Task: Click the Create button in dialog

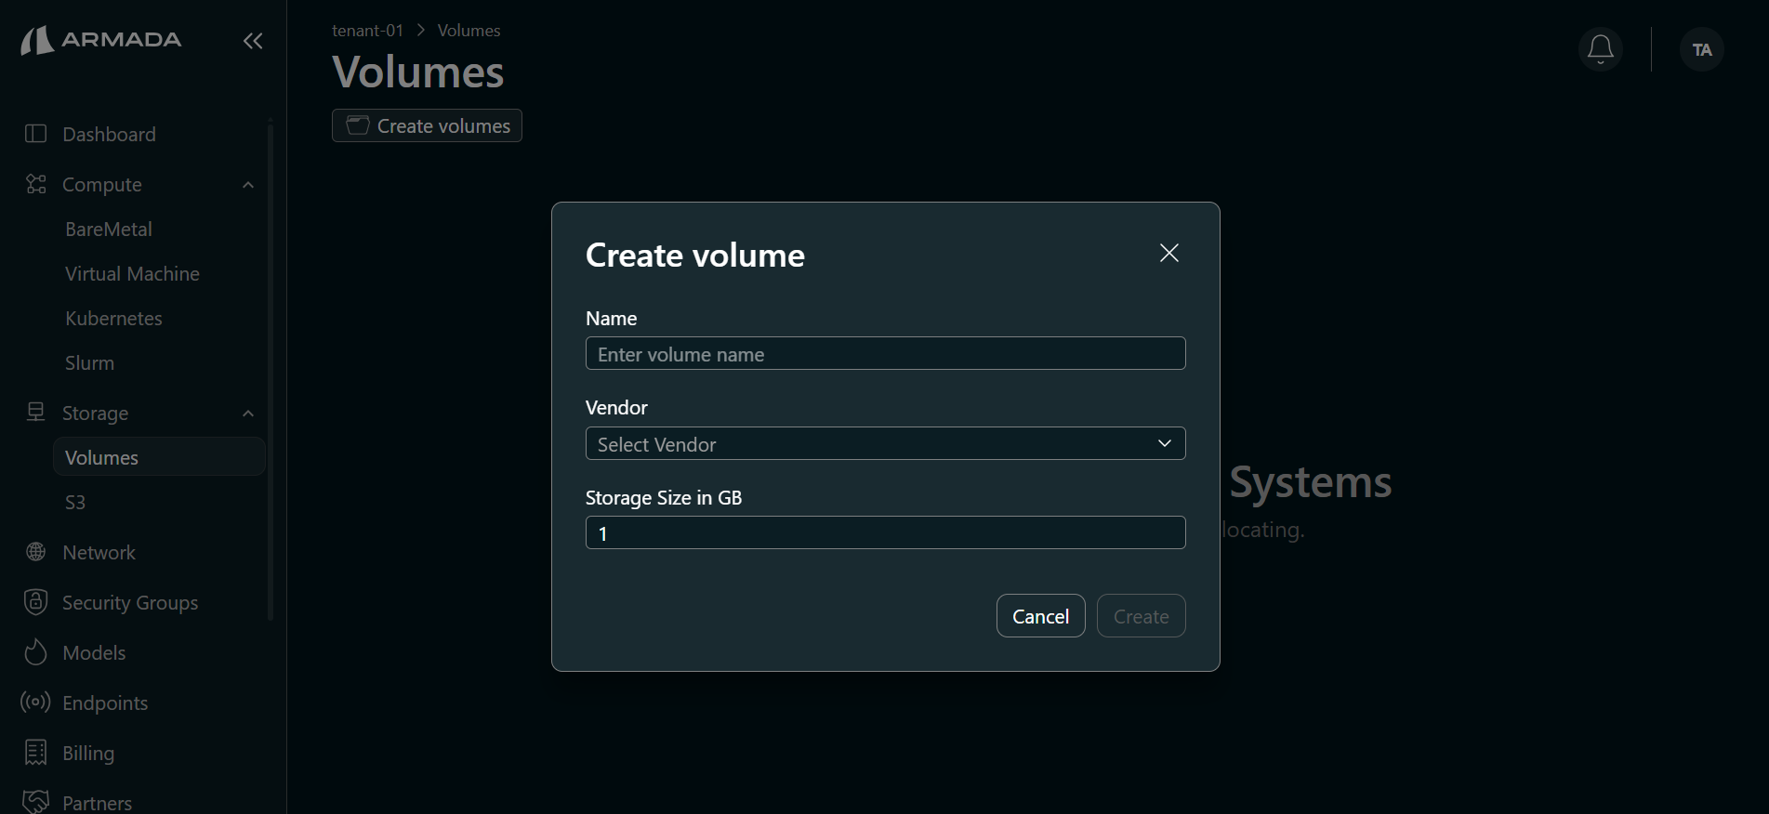Action: 1142,616
